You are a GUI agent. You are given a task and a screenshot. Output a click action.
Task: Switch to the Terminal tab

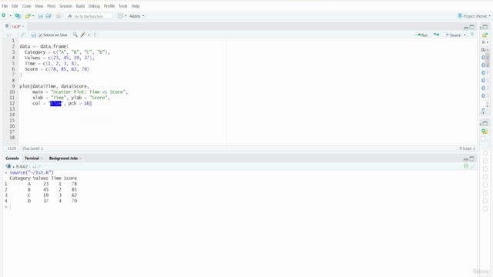(x=32, y=159)
